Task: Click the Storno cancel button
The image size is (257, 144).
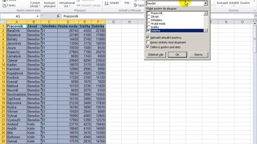Action: [198, 55]
